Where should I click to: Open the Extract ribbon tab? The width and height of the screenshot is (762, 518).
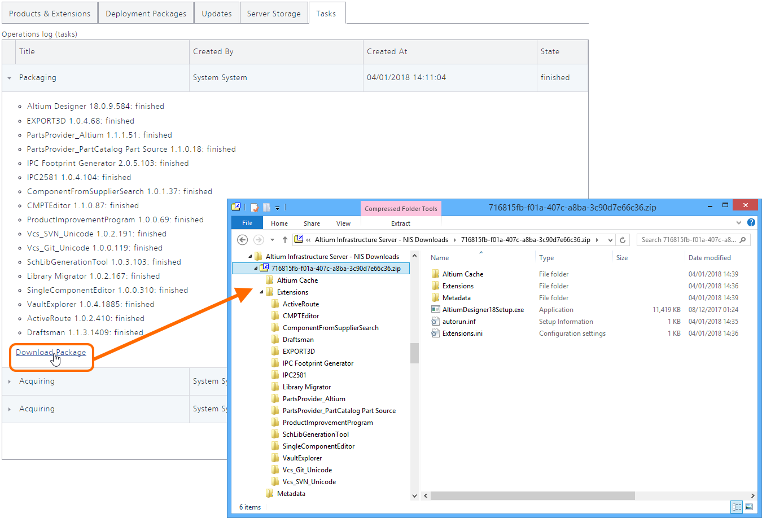400,223
